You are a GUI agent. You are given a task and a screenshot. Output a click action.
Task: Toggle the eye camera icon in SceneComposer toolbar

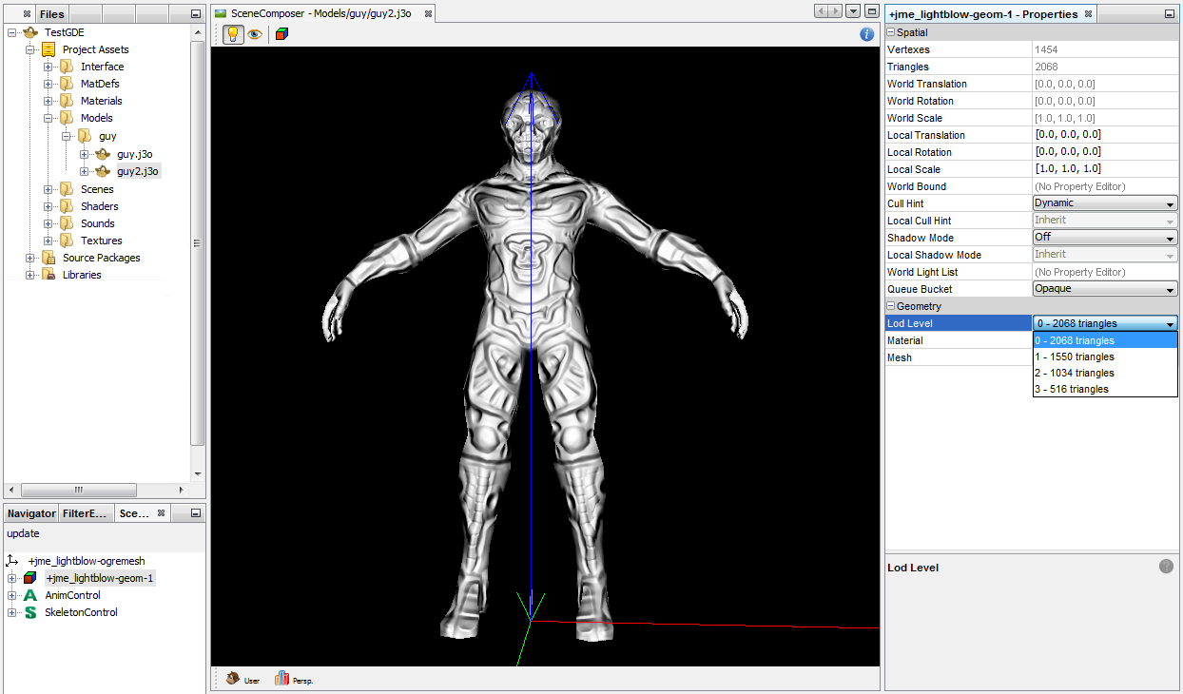point(255,33)
